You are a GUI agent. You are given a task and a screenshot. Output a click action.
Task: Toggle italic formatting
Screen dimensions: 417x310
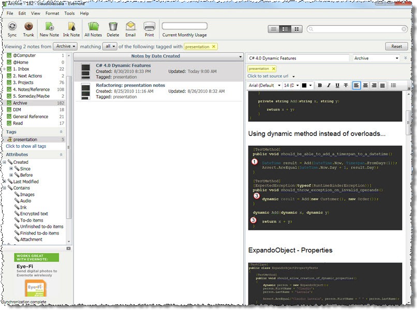(329, 85)
